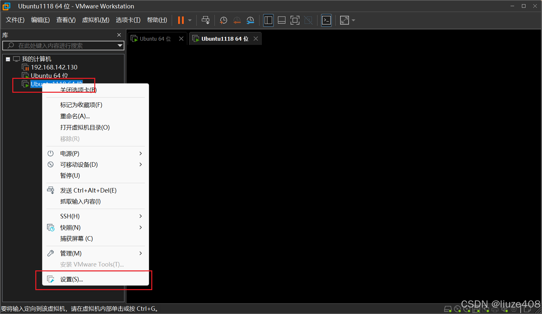Open the 文件(F) menu
The height and width of the screenshot is (314, 542).
click(15, 20)
